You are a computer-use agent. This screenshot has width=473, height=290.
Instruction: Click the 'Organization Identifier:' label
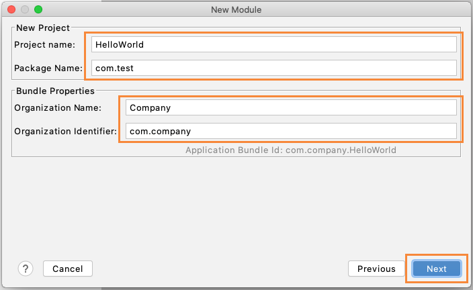click(65, 132)
